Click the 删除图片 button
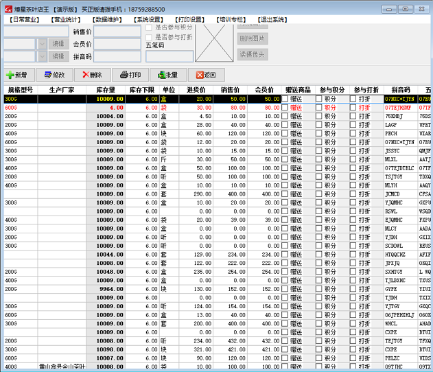This screenshot has height=372, width=433. [x=253, y=38]
